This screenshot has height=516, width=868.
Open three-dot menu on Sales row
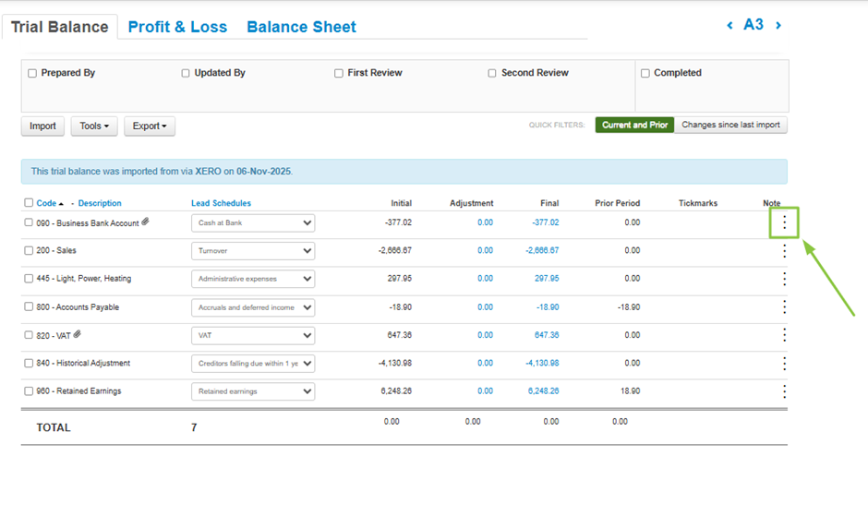pos(784,251)
